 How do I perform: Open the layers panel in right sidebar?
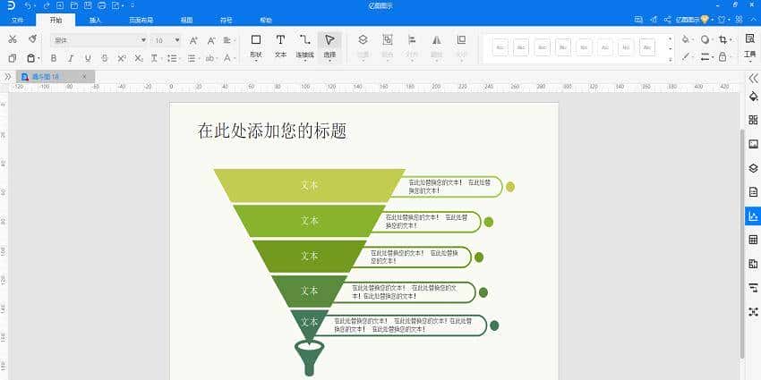click(753, 168)
